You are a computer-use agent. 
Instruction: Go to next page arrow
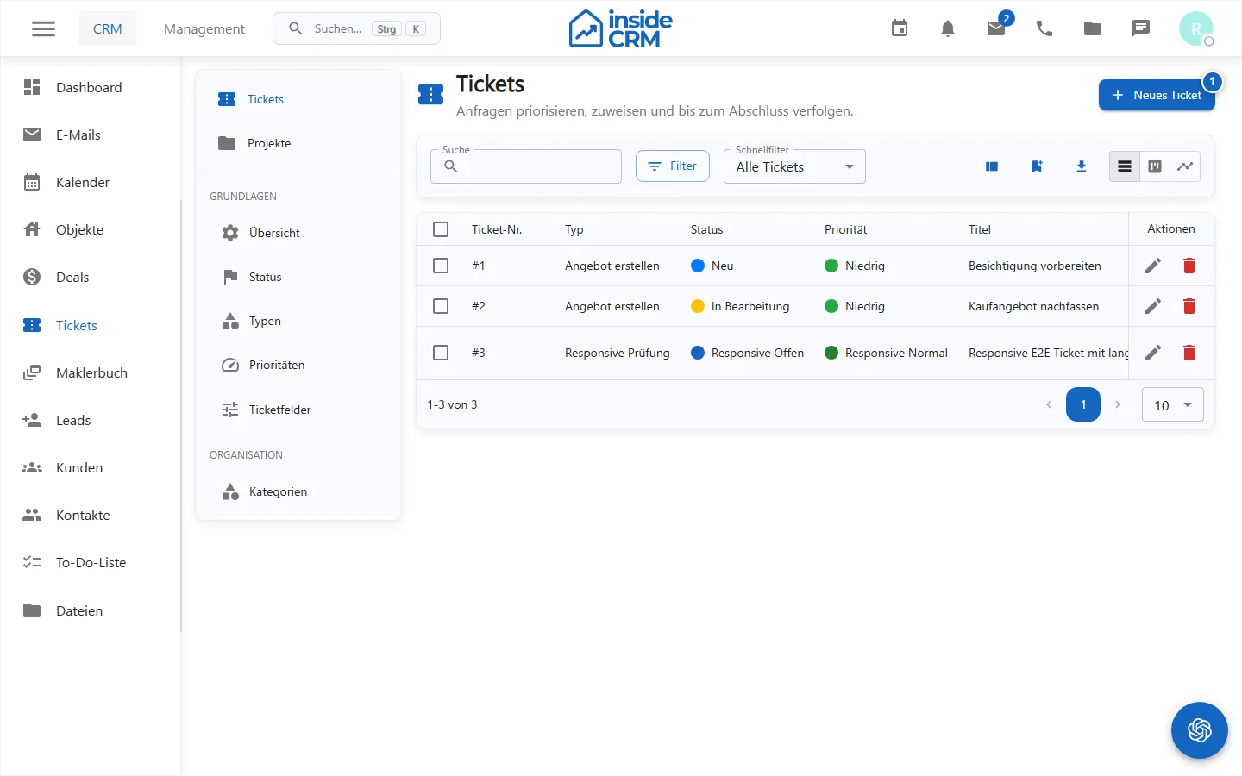[x=1118, y=404]
